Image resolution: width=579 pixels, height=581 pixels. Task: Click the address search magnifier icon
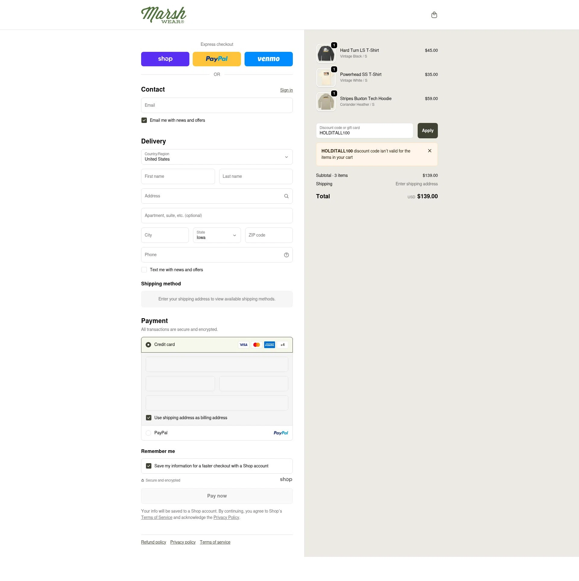(x=286, y=196)
